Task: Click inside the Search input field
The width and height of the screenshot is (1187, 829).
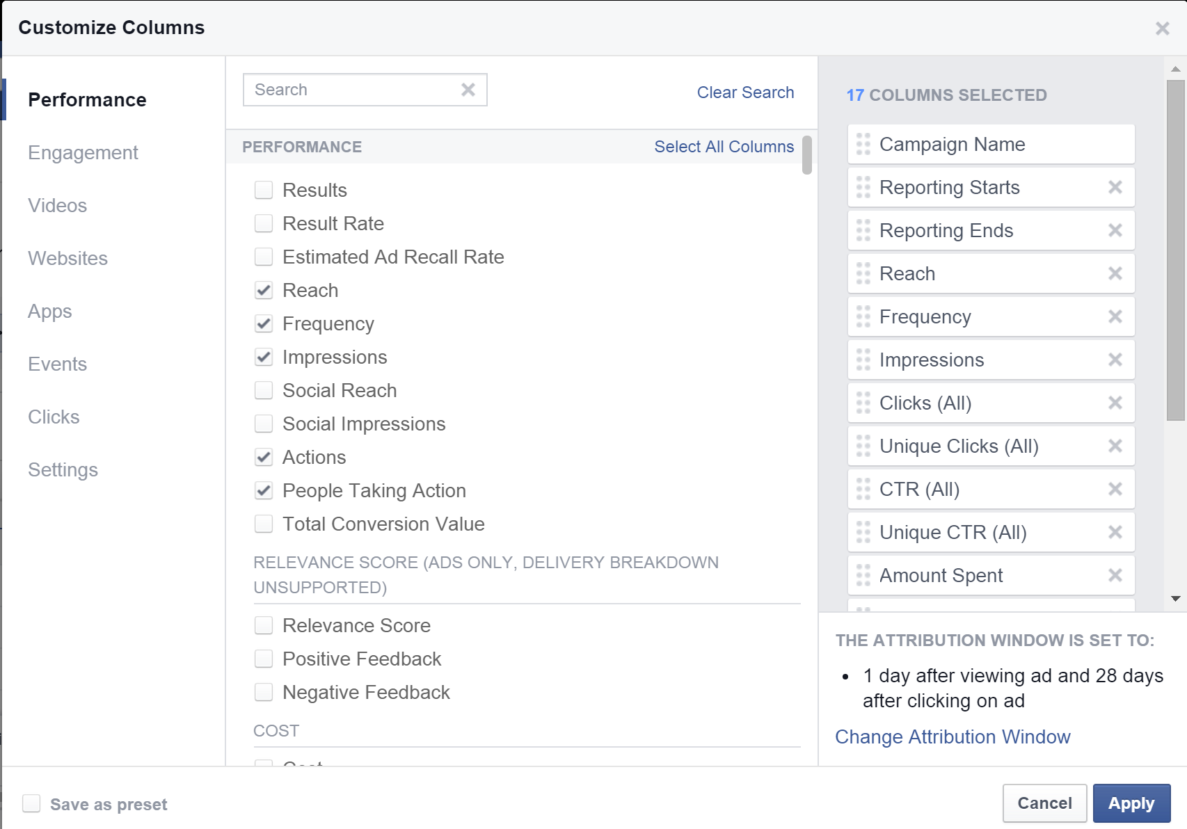Action: pos(348,89)
